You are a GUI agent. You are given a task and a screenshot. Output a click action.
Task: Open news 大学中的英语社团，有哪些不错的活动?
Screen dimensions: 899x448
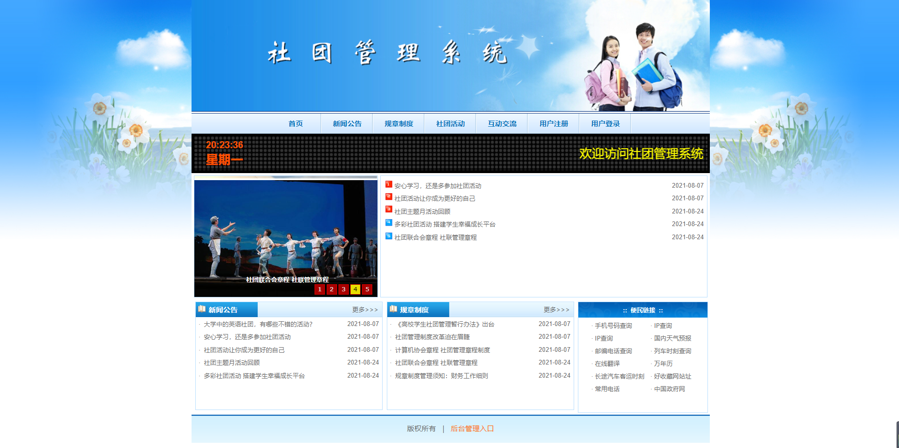[x=258, y=324]
